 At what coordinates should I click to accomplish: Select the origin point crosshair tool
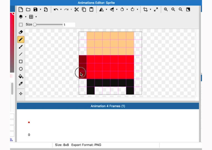(x=21, y=94)
